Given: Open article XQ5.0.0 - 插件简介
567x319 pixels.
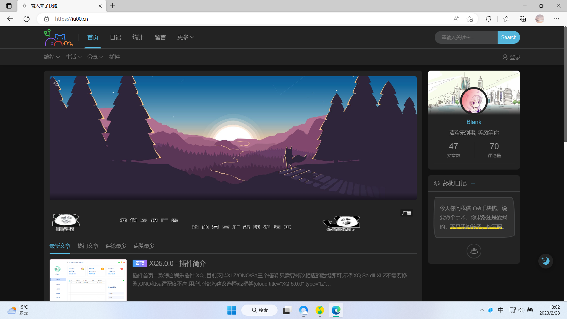Looking at the screenshot, I should coord(177,263).
